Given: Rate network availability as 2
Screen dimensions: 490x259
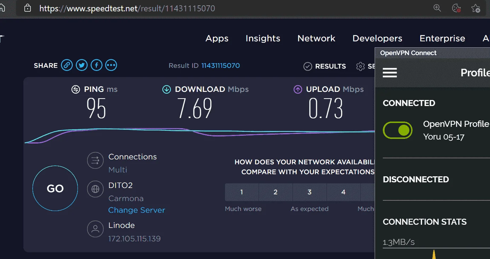Looking at the screenshot, I should 276,192.
